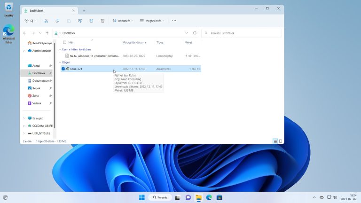Launch Microsoft Edge from taskbar
The height and width of the screenshot is (203, 361).
(x=209, y=197)
